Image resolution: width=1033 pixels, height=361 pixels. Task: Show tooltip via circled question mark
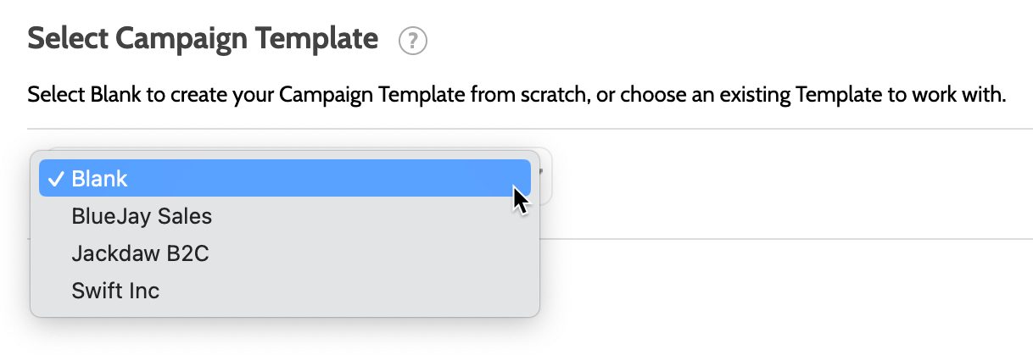tap(412, 41)
